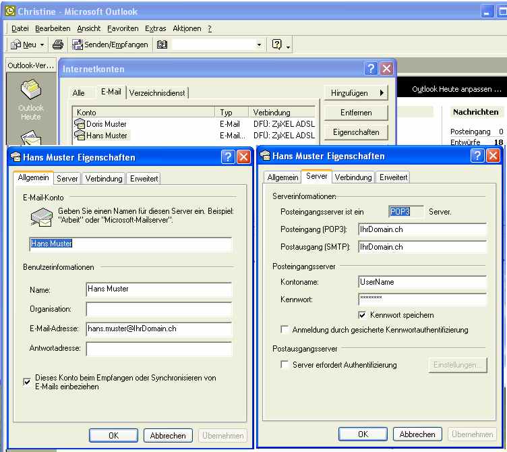Viewport: 507px width, 452px height.
Task: Click help icon in left Eigenschaften dialog
Action: [228, 157]
